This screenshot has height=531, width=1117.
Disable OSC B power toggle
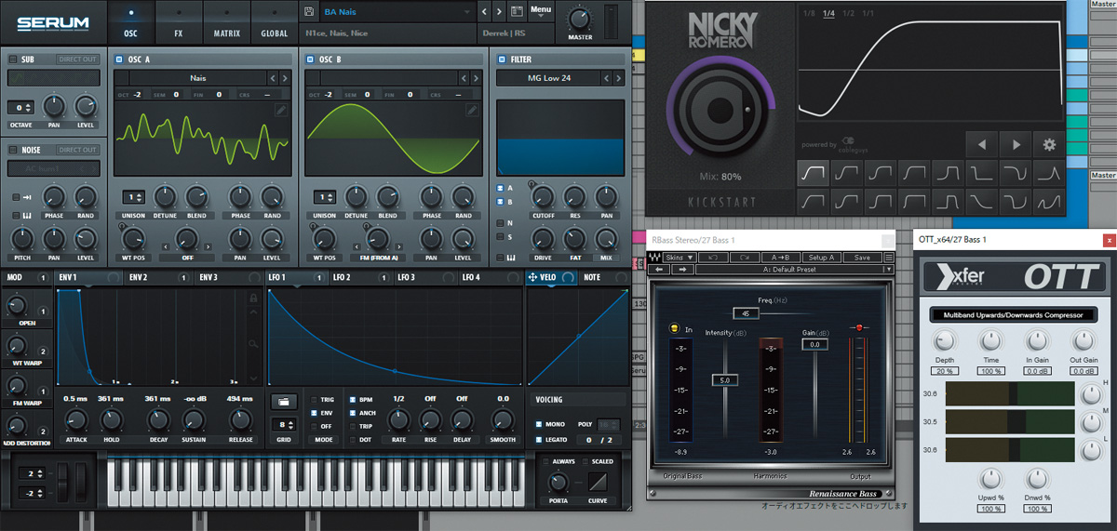[x=311, y=60]
